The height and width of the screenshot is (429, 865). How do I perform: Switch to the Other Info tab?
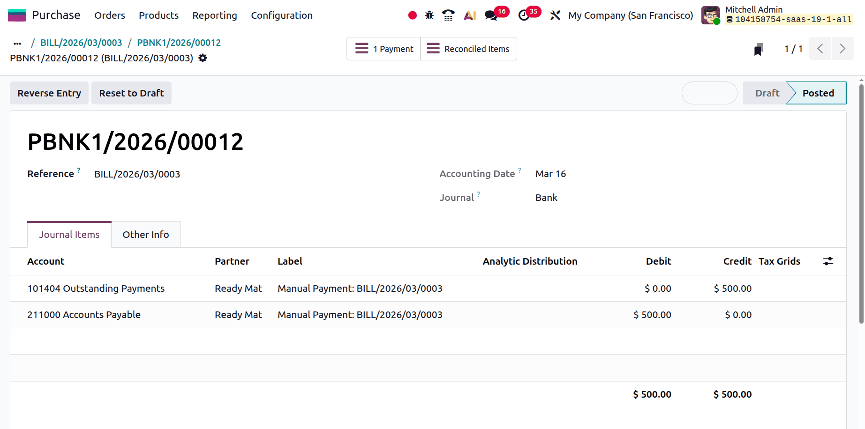[145, 234]
